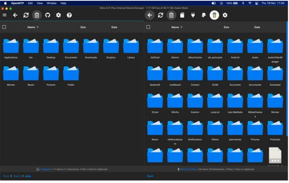Toggle select-all checkbox in right pane
Screen dimensions: 289x183
(x=148, y=27)
